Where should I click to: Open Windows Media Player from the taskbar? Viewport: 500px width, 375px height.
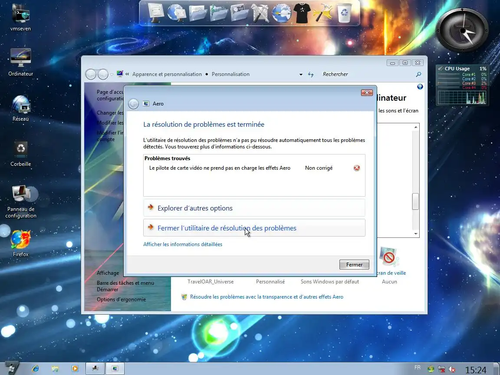[75, 368]
